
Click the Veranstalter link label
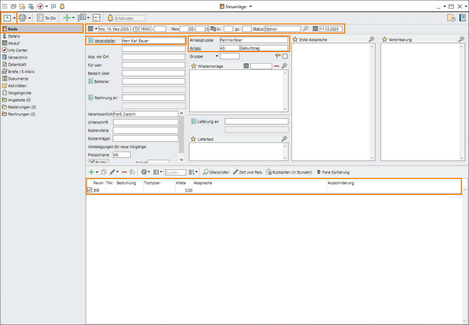(105, 41)
